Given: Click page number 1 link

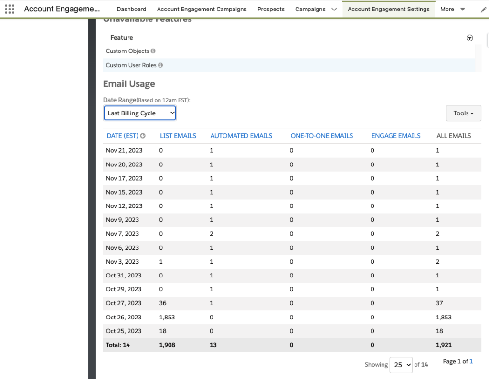Looking at the screenshot, I should coord(471,361).
